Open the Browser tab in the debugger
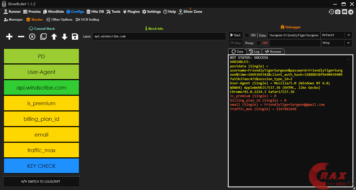This screenshot has height=190, width=356. (x=273, y=52)
